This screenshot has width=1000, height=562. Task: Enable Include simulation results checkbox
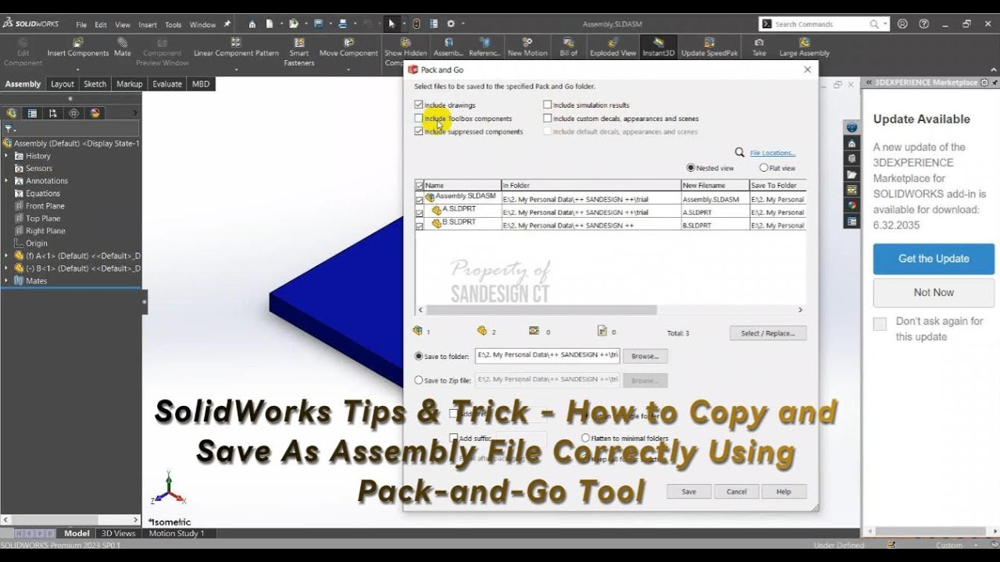[548, 105]
